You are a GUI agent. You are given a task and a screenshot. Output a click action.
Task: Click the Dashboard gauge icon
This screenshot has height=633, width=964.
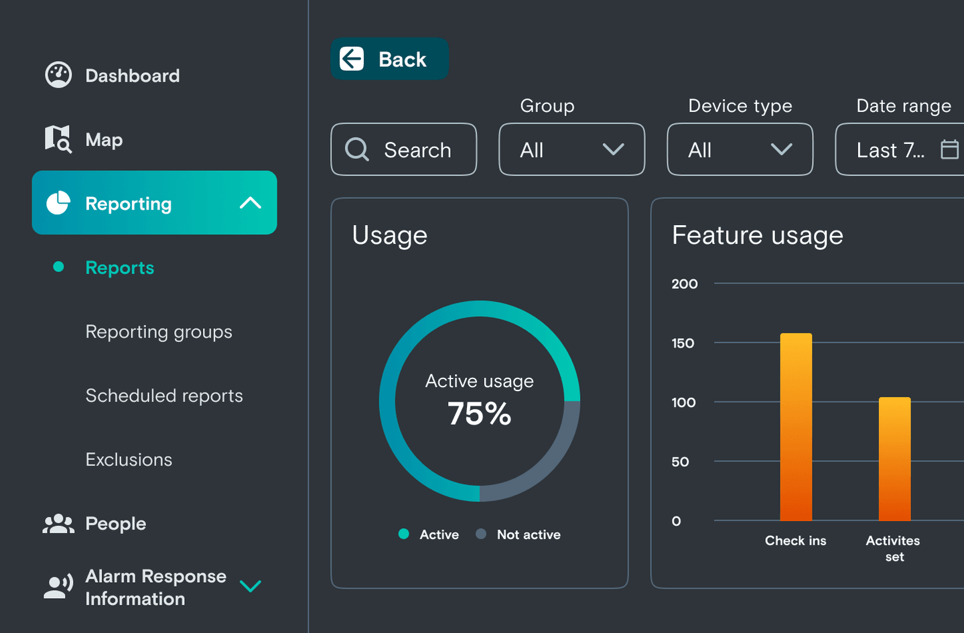coord(58,75)
